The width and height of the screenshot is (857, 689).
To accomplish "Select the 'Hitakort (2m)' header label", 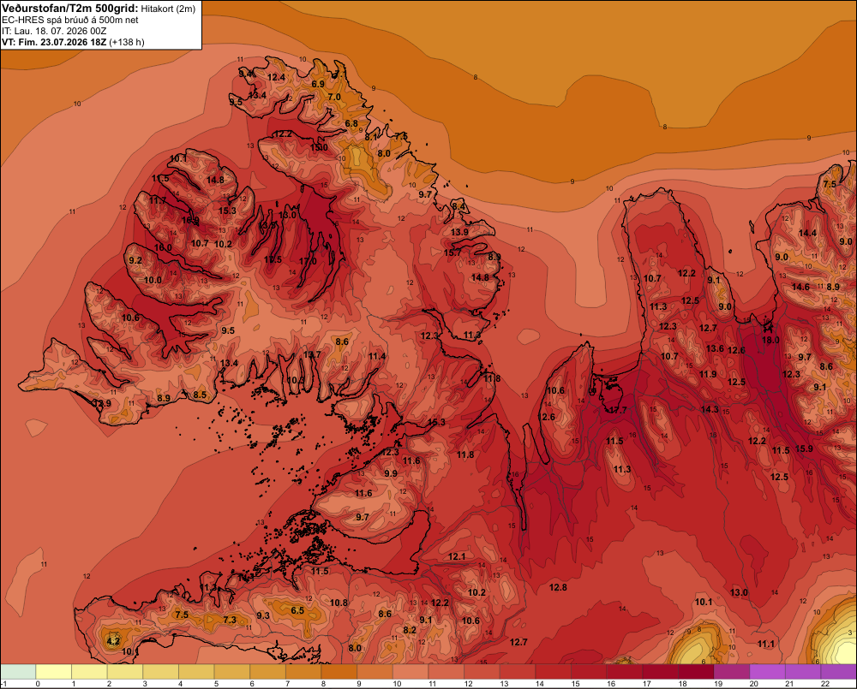I will click(168, 9).
